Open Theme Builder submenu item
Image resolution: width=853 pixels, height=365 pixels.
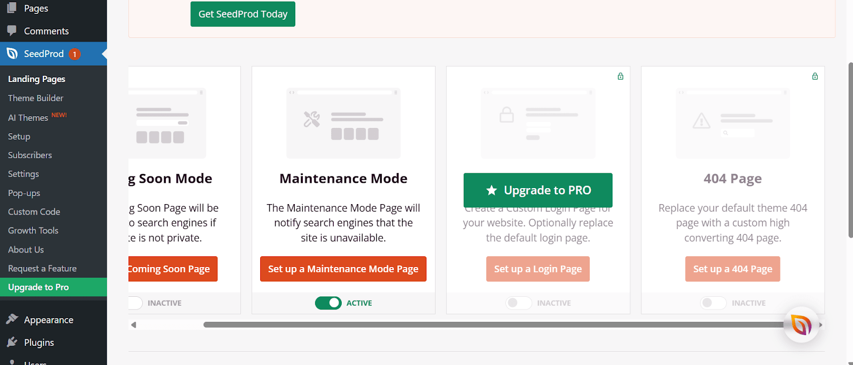point(36,98)
